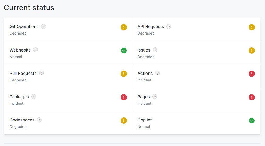
Task: Click the question mark beside Issues
Action: pyautogui.click(x=155, y=50)
